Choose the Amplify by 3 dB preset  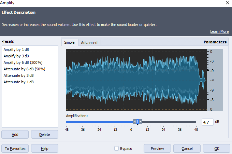coord(16,56)
